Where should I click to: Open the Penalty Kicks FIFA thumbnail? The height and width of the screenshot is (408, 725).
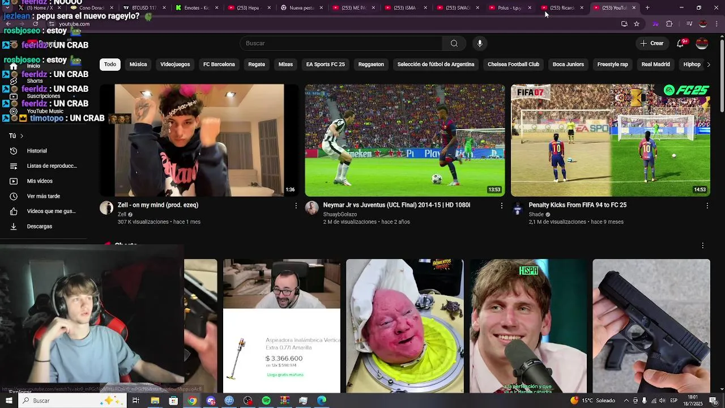611,141
